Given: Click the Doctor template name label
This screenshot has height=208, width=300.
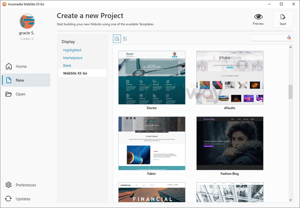Looking at the screenshot, I should point(152,108).
